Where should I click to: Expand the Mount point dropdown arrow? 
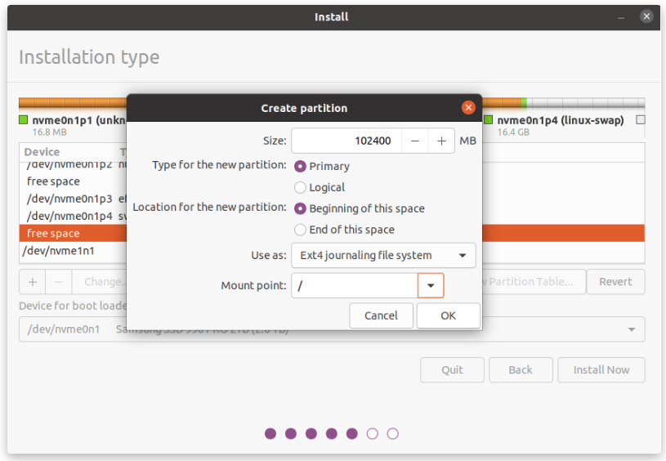click(431, 285)
